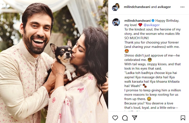
Task: Save post with bookmark icon
Action: click(183, 118)
